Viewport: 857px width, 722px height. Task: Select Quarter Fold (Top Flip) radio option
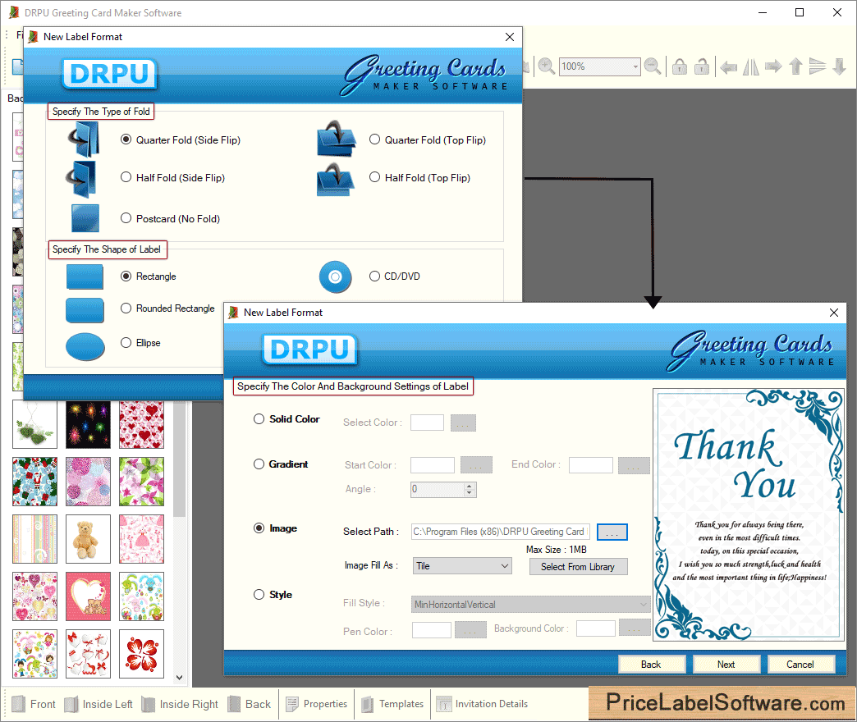pos(375,139)
